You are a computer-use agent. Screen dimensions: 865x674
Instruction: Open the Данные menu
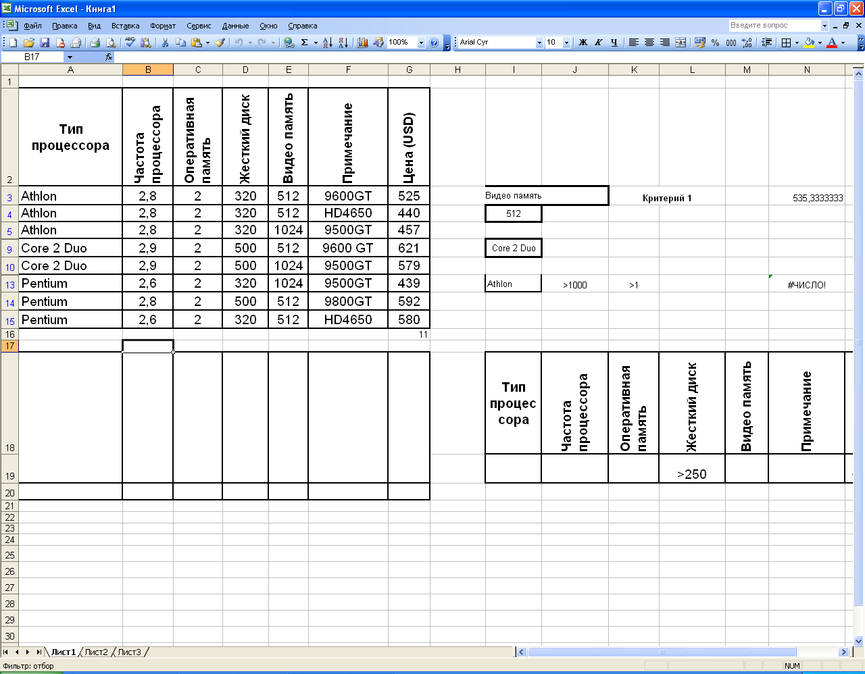(x=235, y=26)
